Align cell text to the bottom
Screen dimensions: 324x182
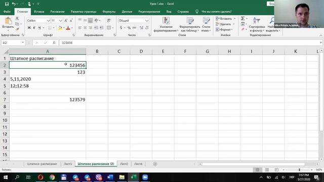click(90, 20)
